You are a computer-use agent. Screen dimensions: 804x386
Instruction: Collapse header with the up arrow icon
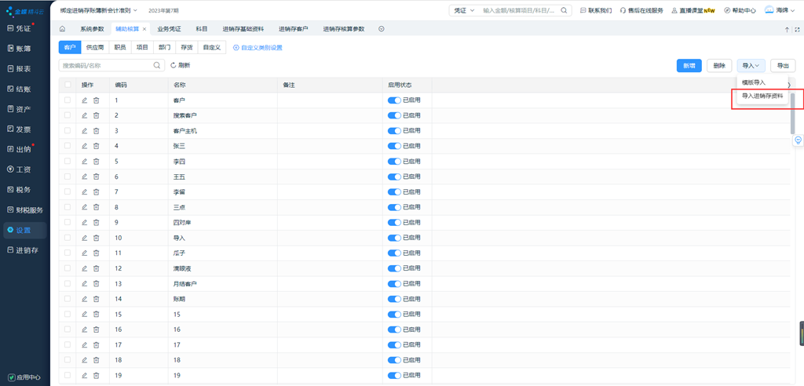coord(787,30)
